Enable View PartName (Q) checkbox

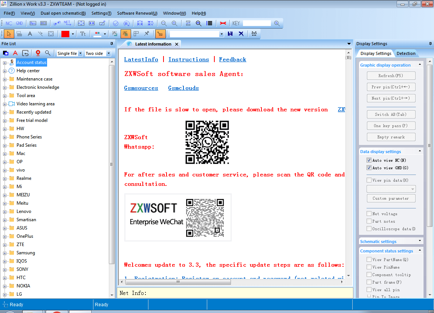pyautogui.click(x=369, y=260)
